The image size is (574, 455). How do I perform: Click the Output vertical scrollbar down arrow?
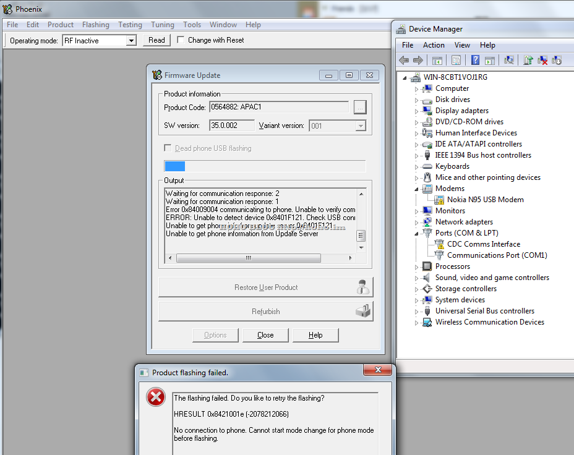pyautogui.click(x=361, y=248)
